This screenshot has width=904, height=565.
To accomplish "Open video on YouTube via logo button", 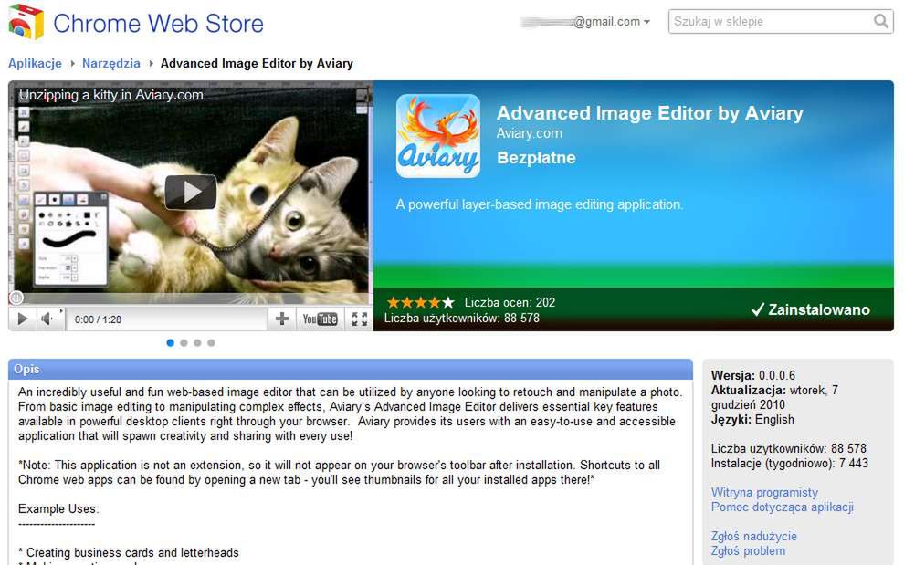I will (320, 319).
